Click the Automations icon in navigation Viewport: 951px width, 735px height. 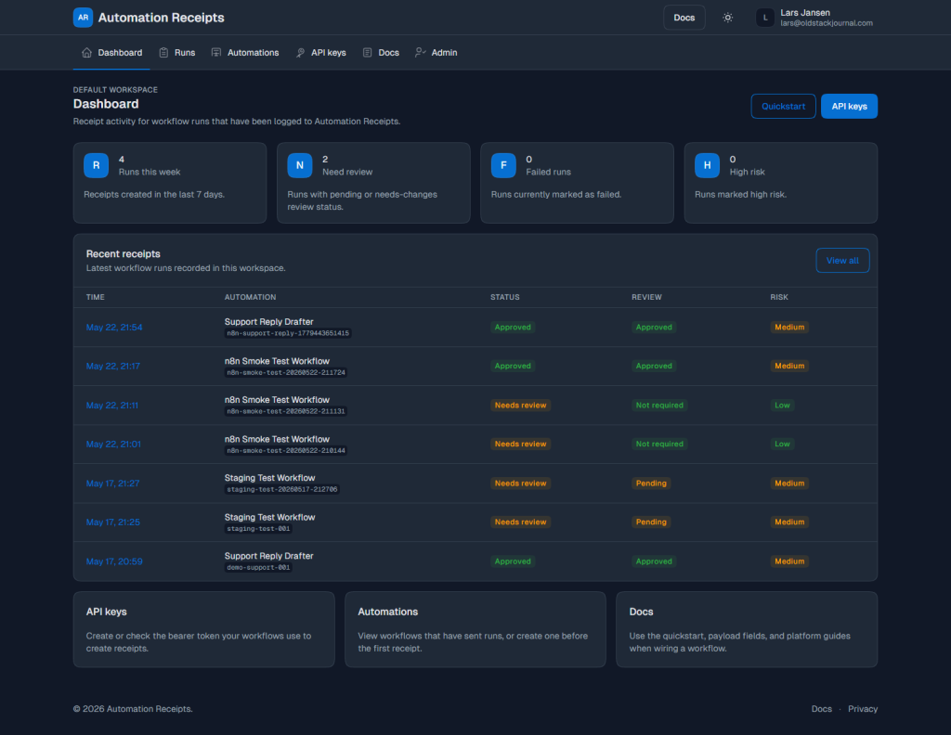215,53
